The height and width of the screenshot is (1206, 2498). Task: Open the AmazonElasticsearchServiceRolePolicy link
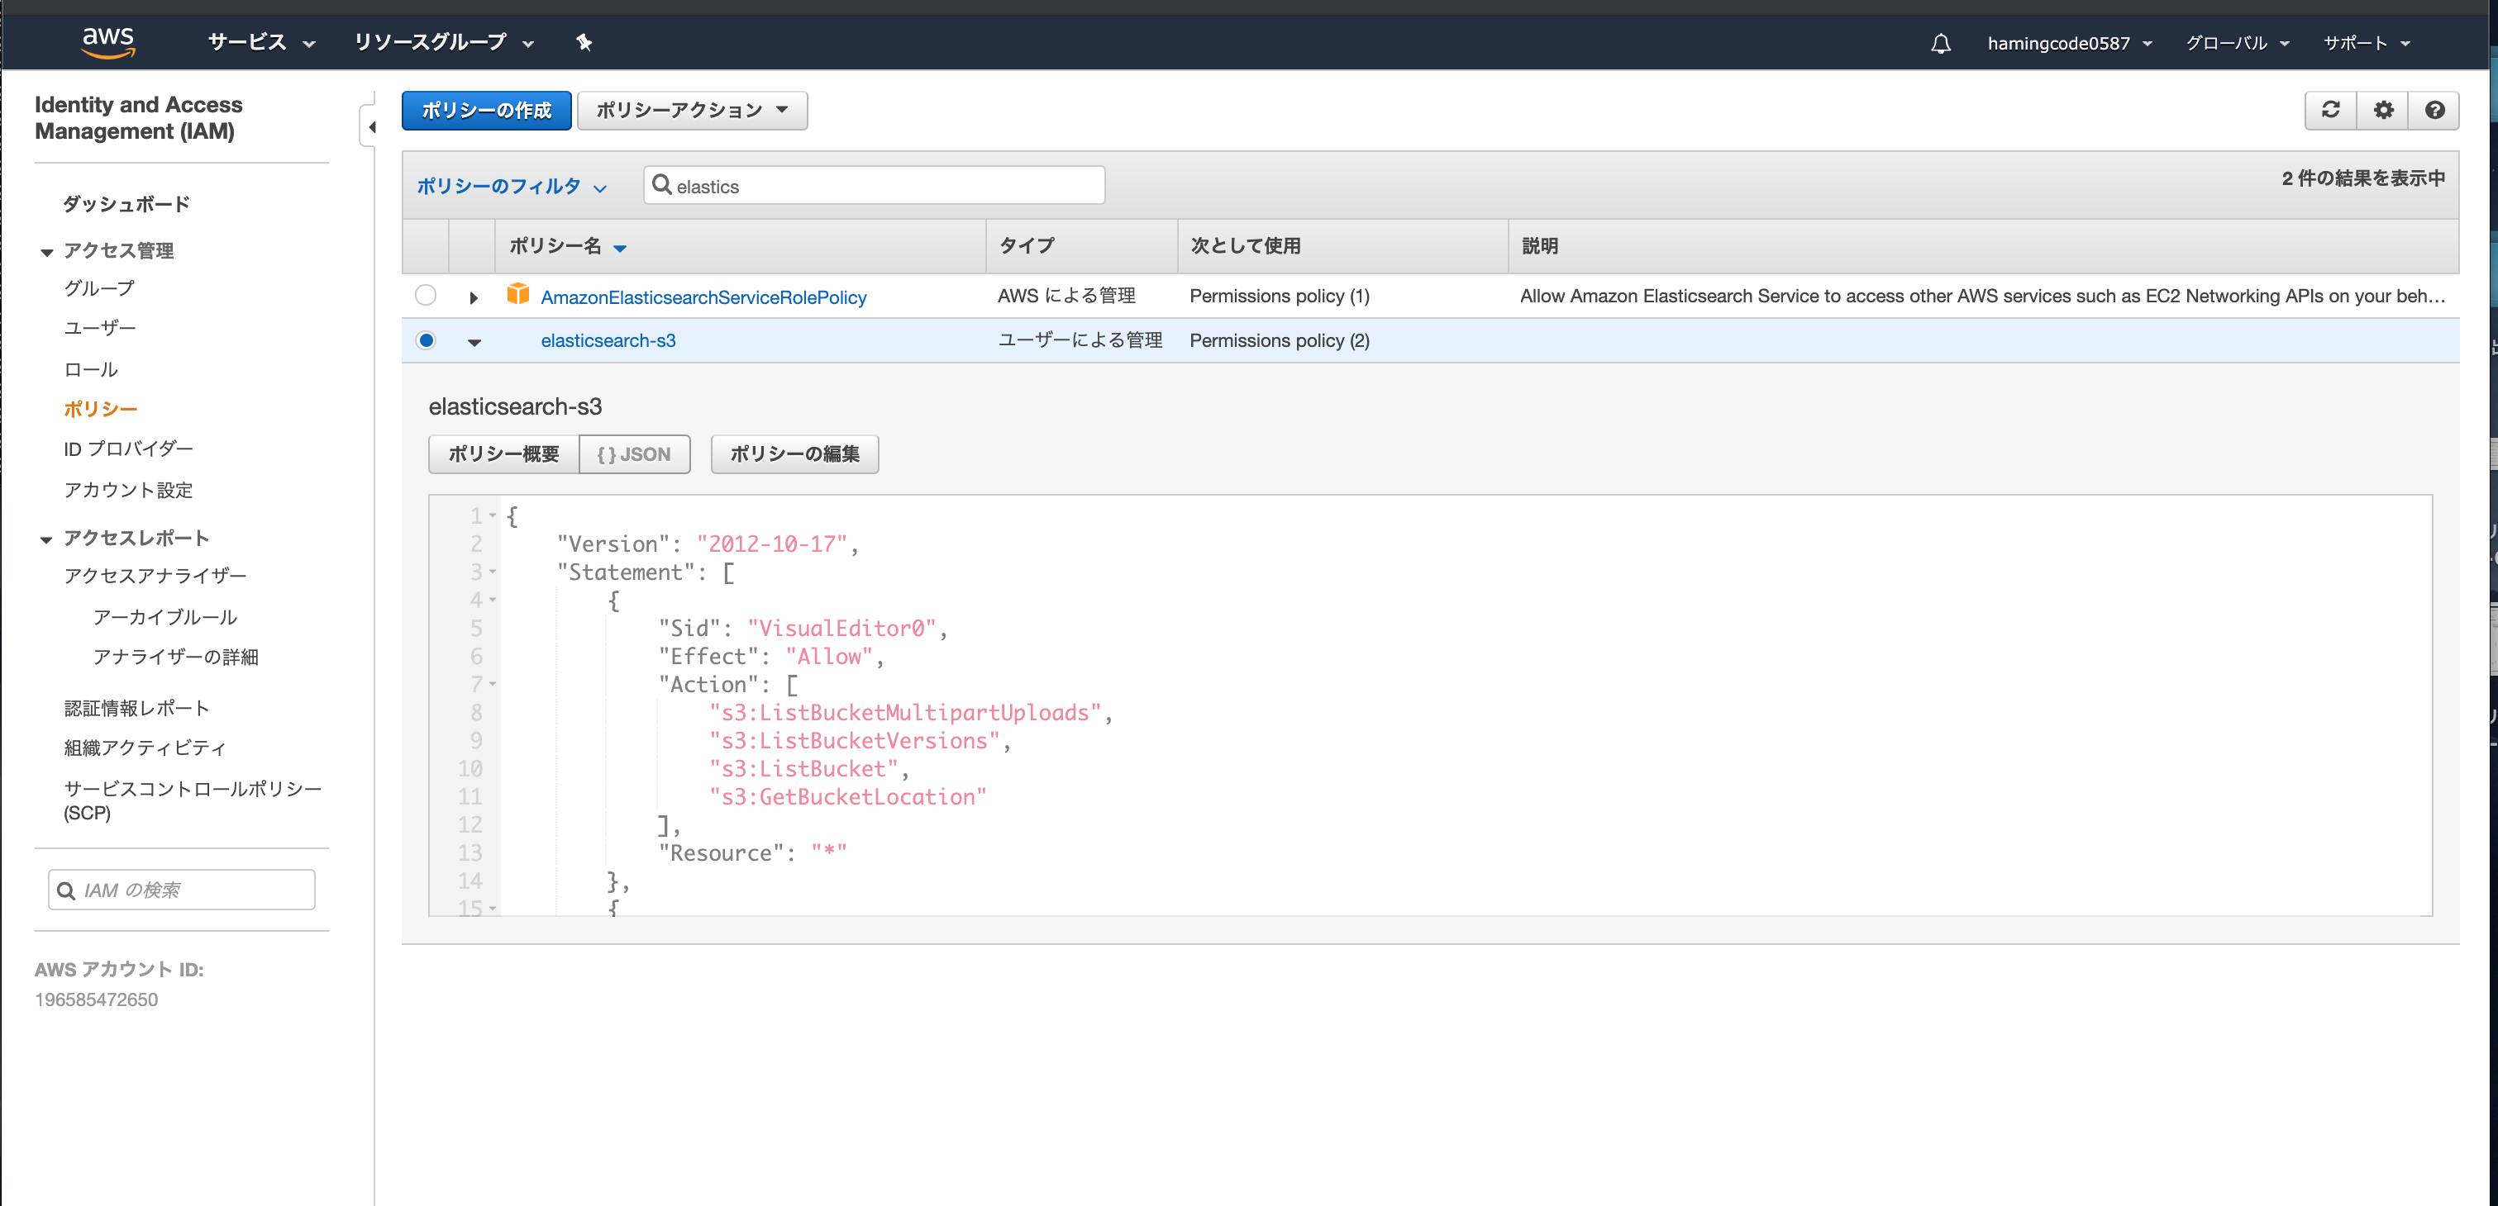[703, 297]
